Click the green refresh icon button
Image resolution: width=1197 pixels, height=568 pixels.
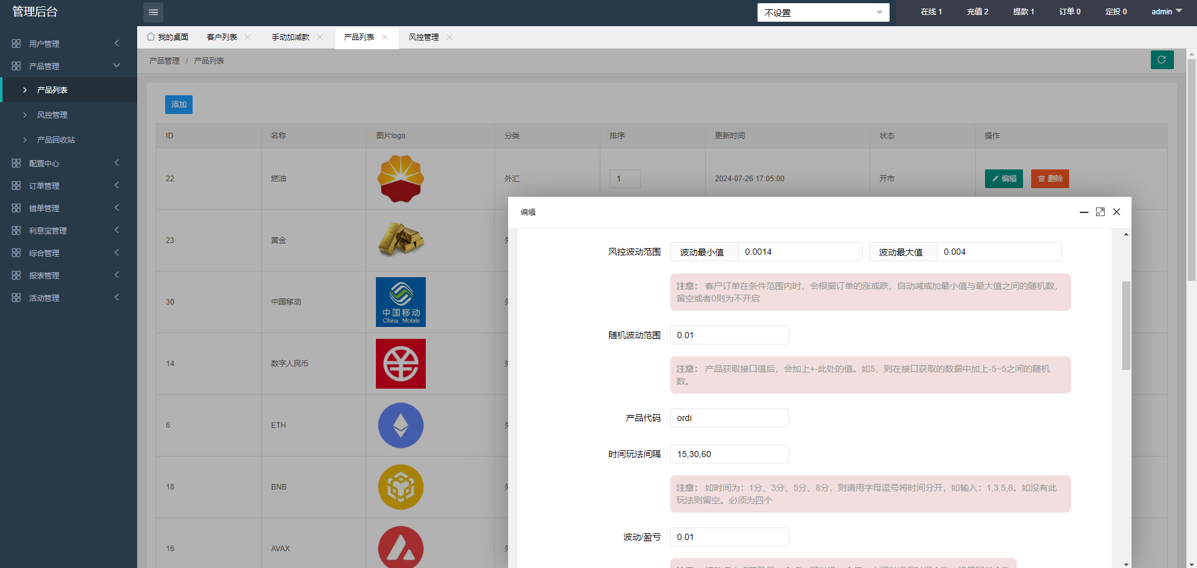[1161, 60]
